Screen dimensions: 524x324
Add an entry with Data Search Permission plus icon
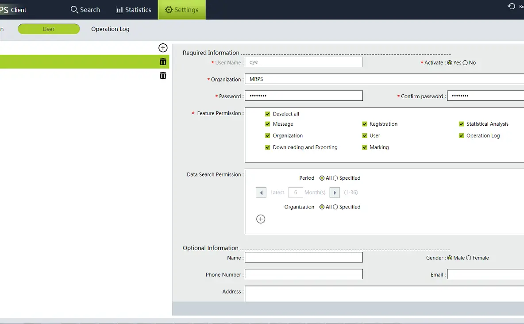click(261, 219)
